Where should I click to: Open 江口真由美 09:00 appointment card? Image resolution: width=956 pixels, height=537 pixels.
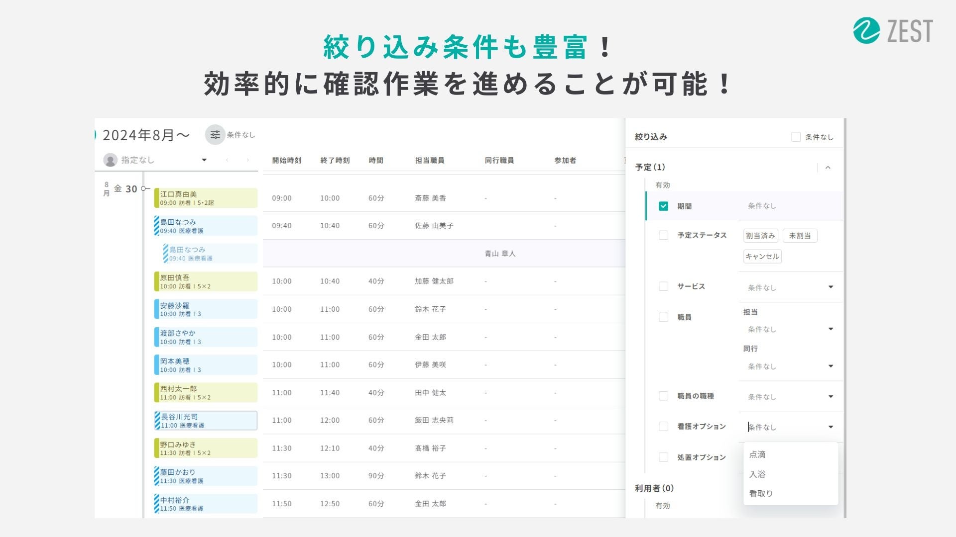(x=206, y=198)
